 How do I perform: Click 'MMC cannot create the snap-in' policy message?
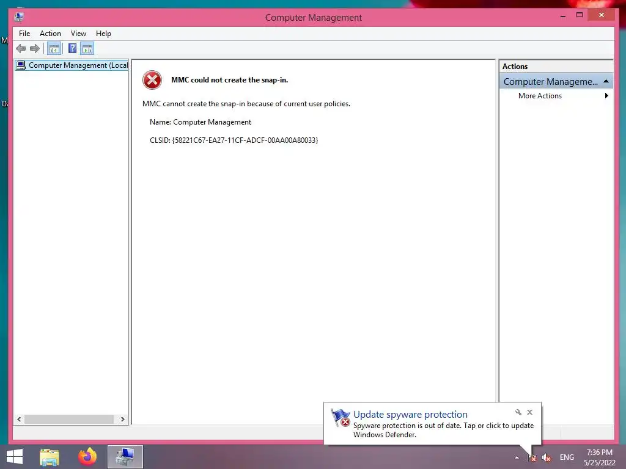[x=246, y=104]
